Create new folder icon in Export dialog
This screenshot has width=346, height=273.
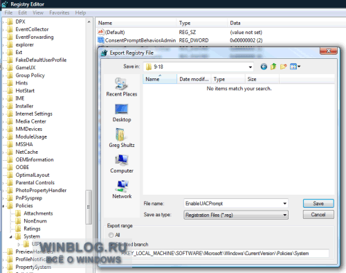283,67
